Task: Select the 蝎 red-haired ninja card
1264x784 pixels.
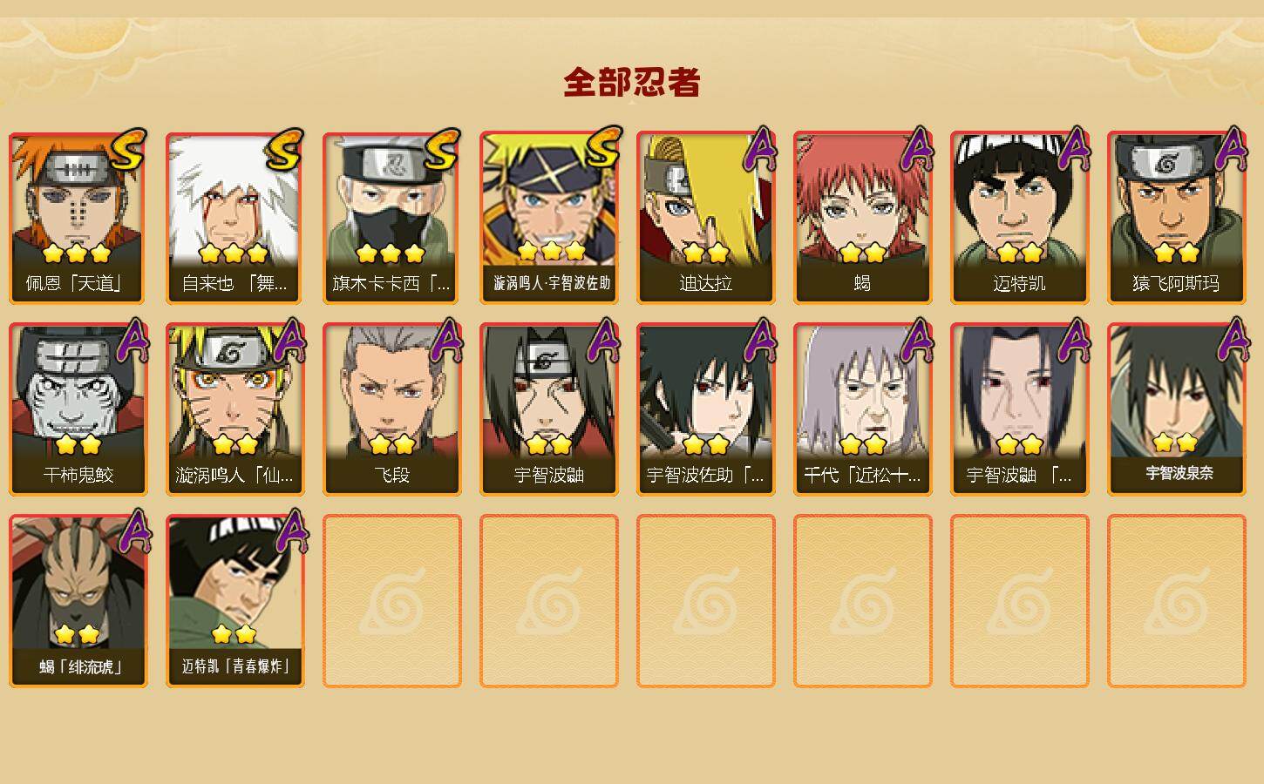Action: pos(863,218)
